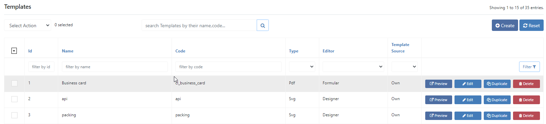Sort by the Code column header
546x124 pixels.
pyautogui.click(x=180, y=51)
